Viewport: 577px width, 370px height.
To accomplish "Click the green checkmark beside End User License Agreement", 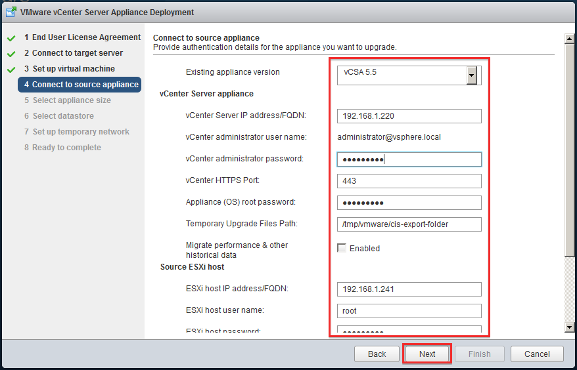I will point(11,38).
